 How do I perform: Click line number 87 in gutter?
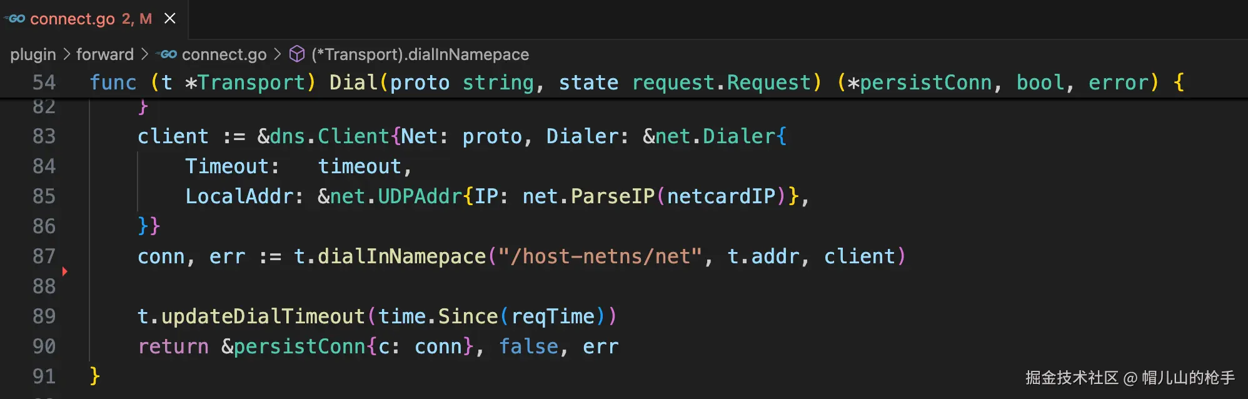[44, 256]
